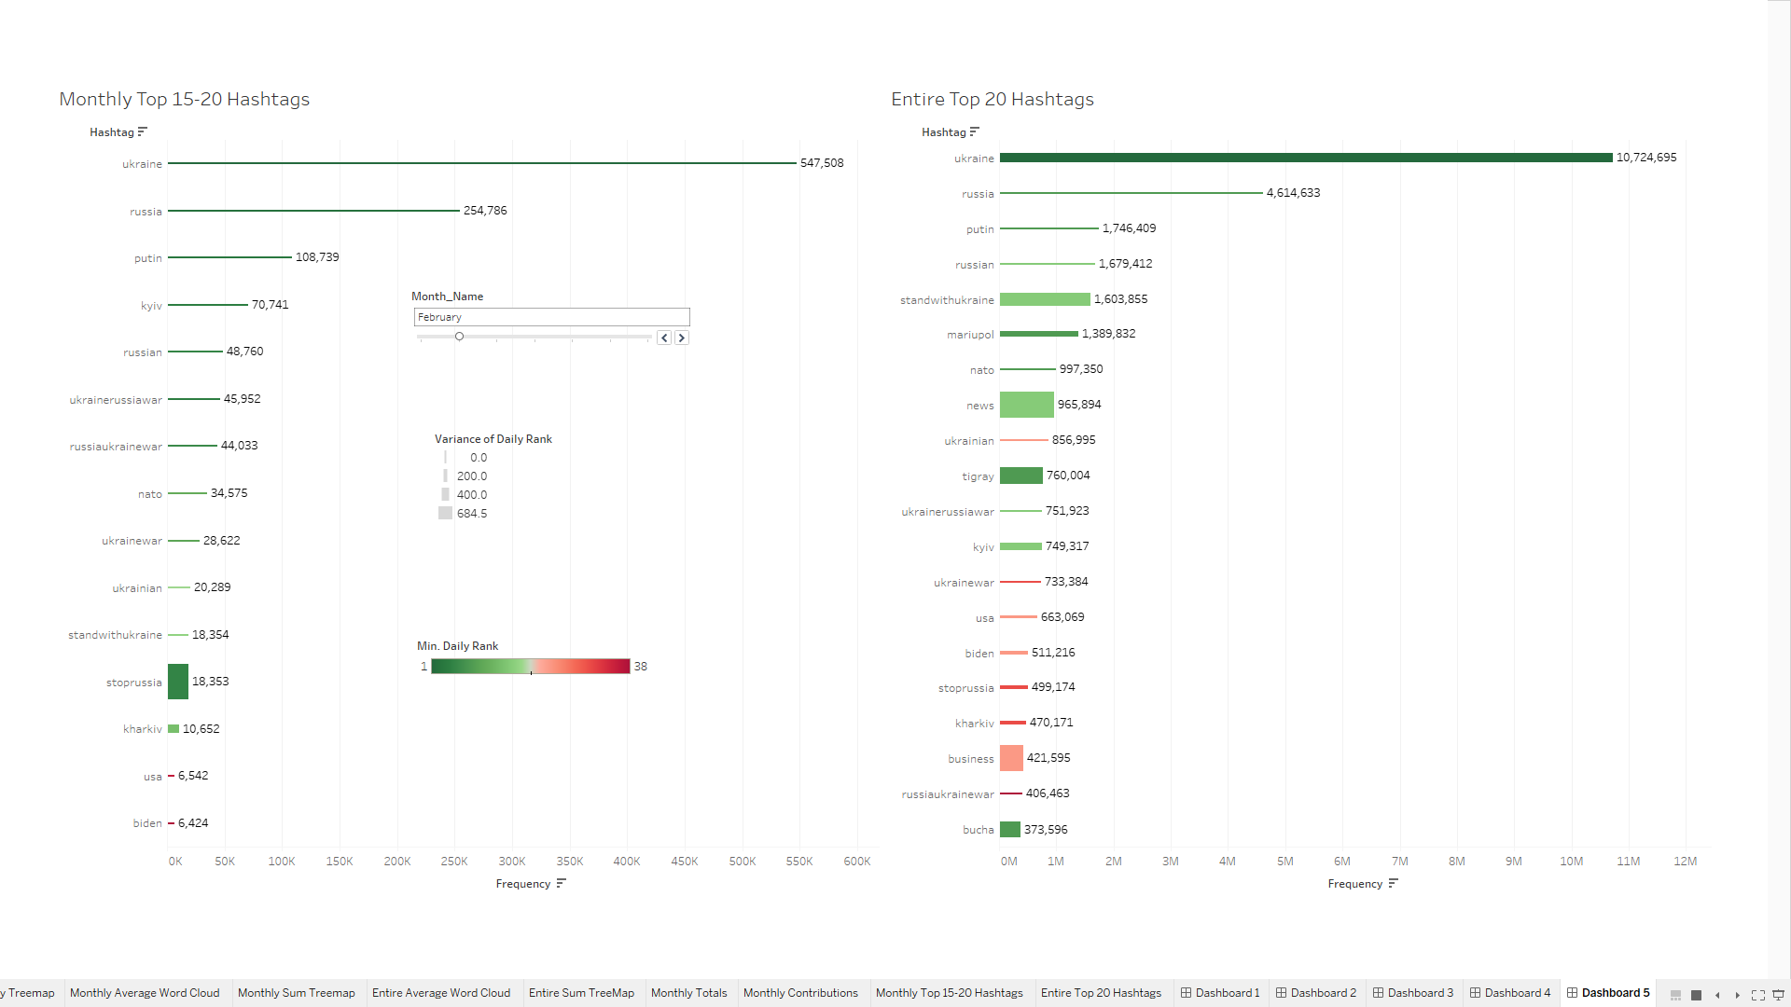Click the Min. Daily Rank color gradient legend
1791x1007 pixels.
coord(530,666)
